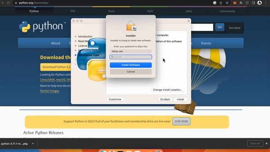The image size is (270, 152).
Task: Open the downloaded python-3.11.1 pkg file
Action: [14, 144]
